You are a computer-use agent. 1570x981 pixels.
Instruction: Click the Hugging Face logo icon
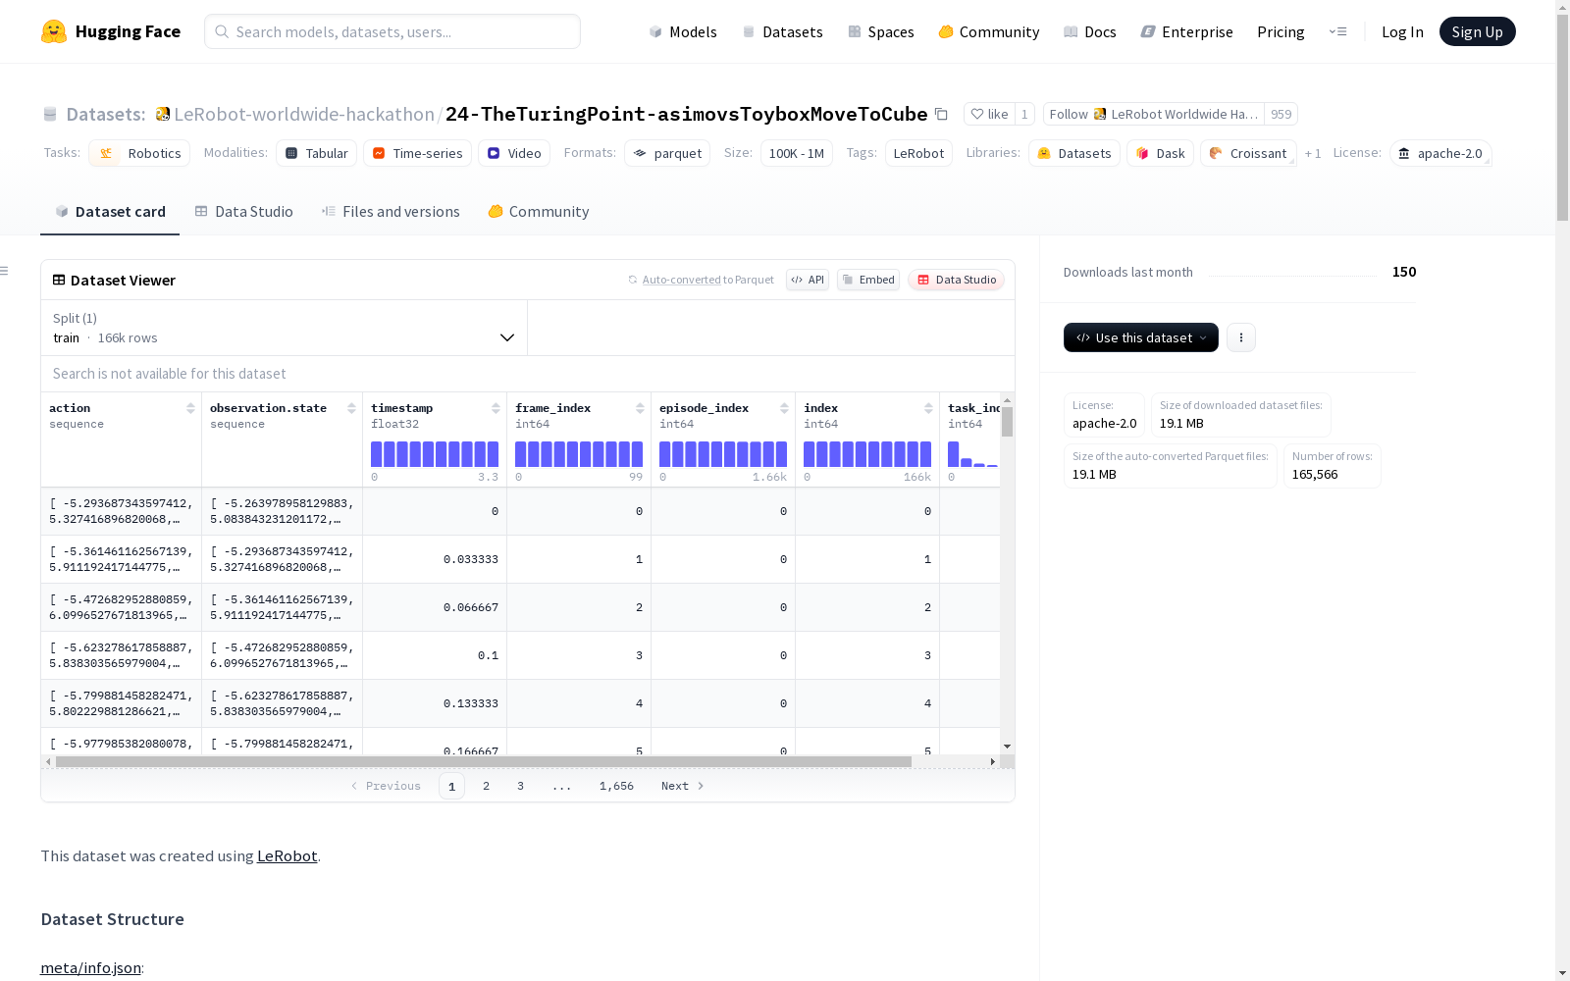(54, 31)
